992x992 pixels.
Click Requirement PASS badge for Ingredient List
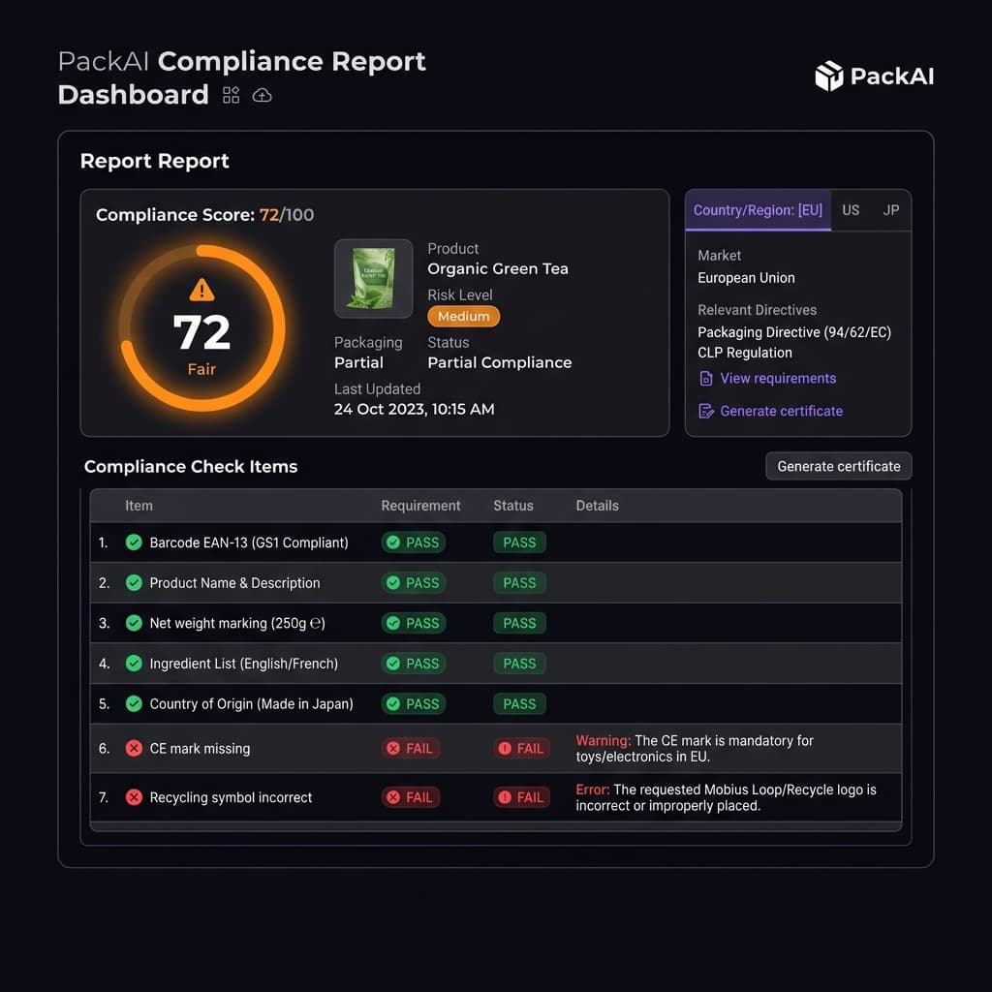coord(413,663)
